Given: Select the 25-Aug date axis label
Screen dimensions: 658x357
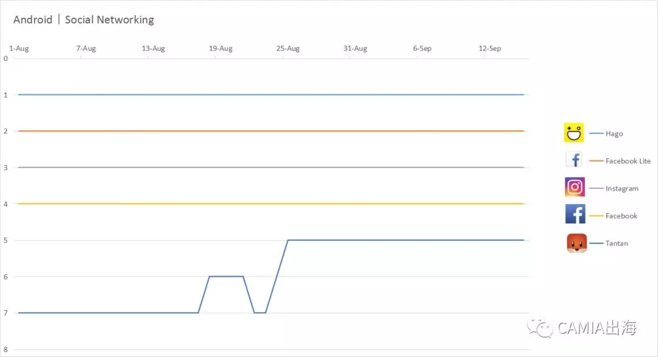Looking at the screenshot, I should pos(288,49).
